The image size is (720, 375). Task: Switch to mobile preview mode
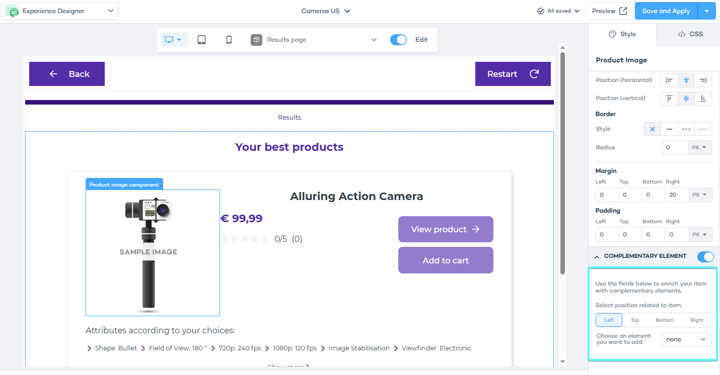click(x=229, y=39)
